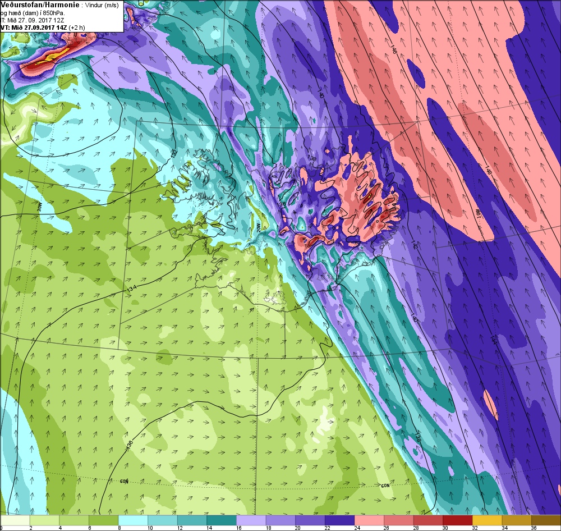Select the 26–28 m/s salmon legend swatch
Screen dimensions: 561x531
click(x=398, y=520)
